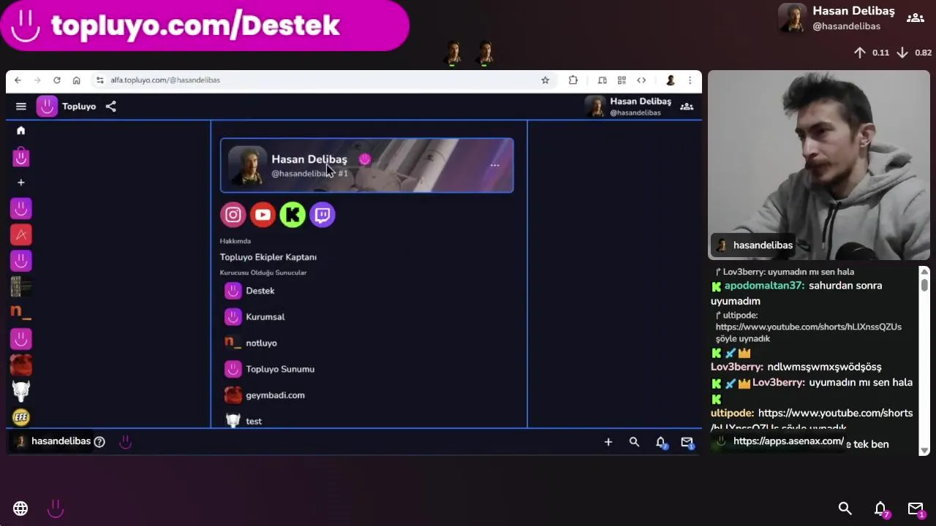Click plus icon in page bottom bar
936x526 pixels.
[x=608, y=442]
